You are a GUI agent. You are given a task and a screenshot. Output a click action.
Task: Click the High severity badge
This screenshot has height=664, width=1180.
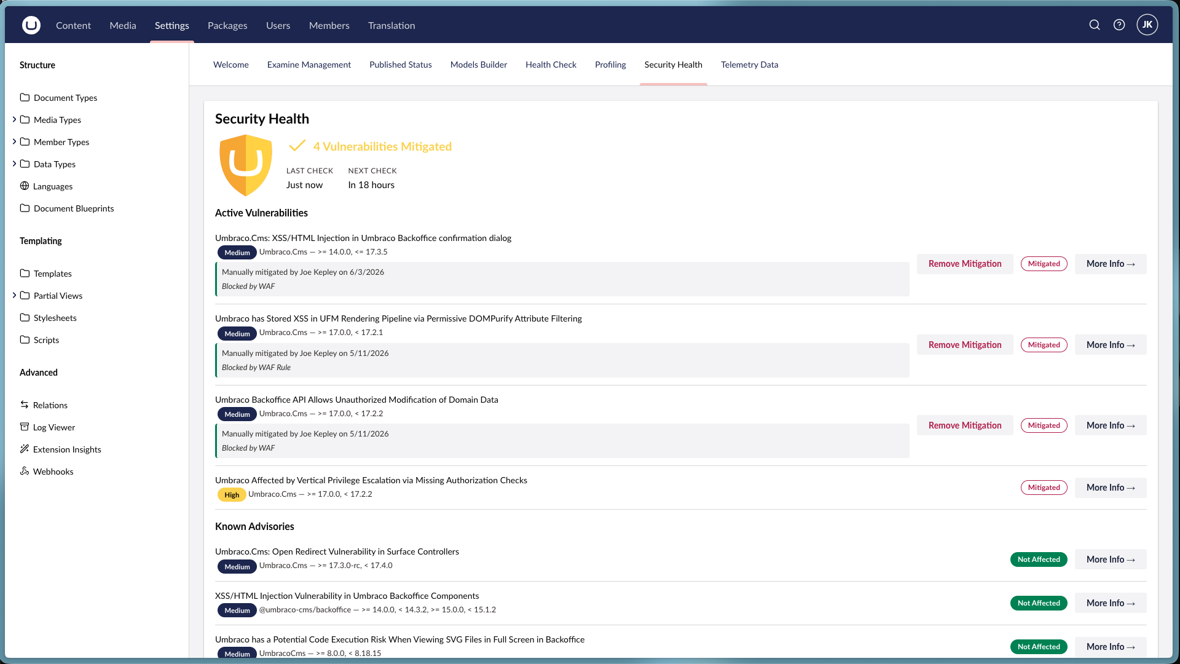click(232, 495)
